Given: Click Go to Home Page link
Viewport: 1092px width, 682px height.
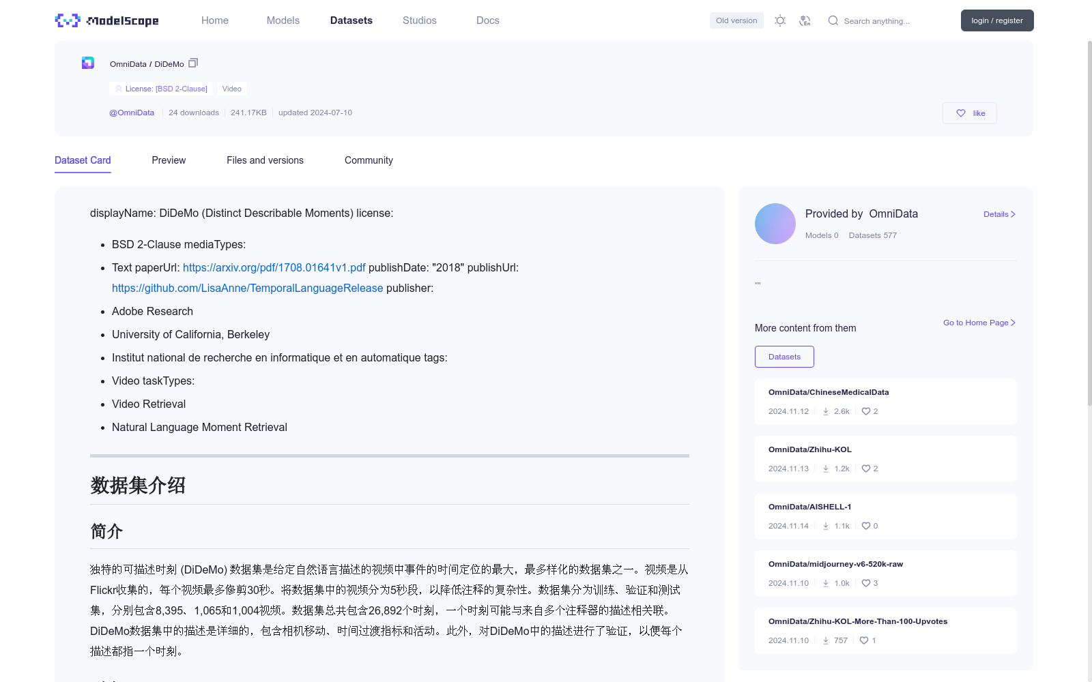Looking at the screenshot, I should [979, 323].
